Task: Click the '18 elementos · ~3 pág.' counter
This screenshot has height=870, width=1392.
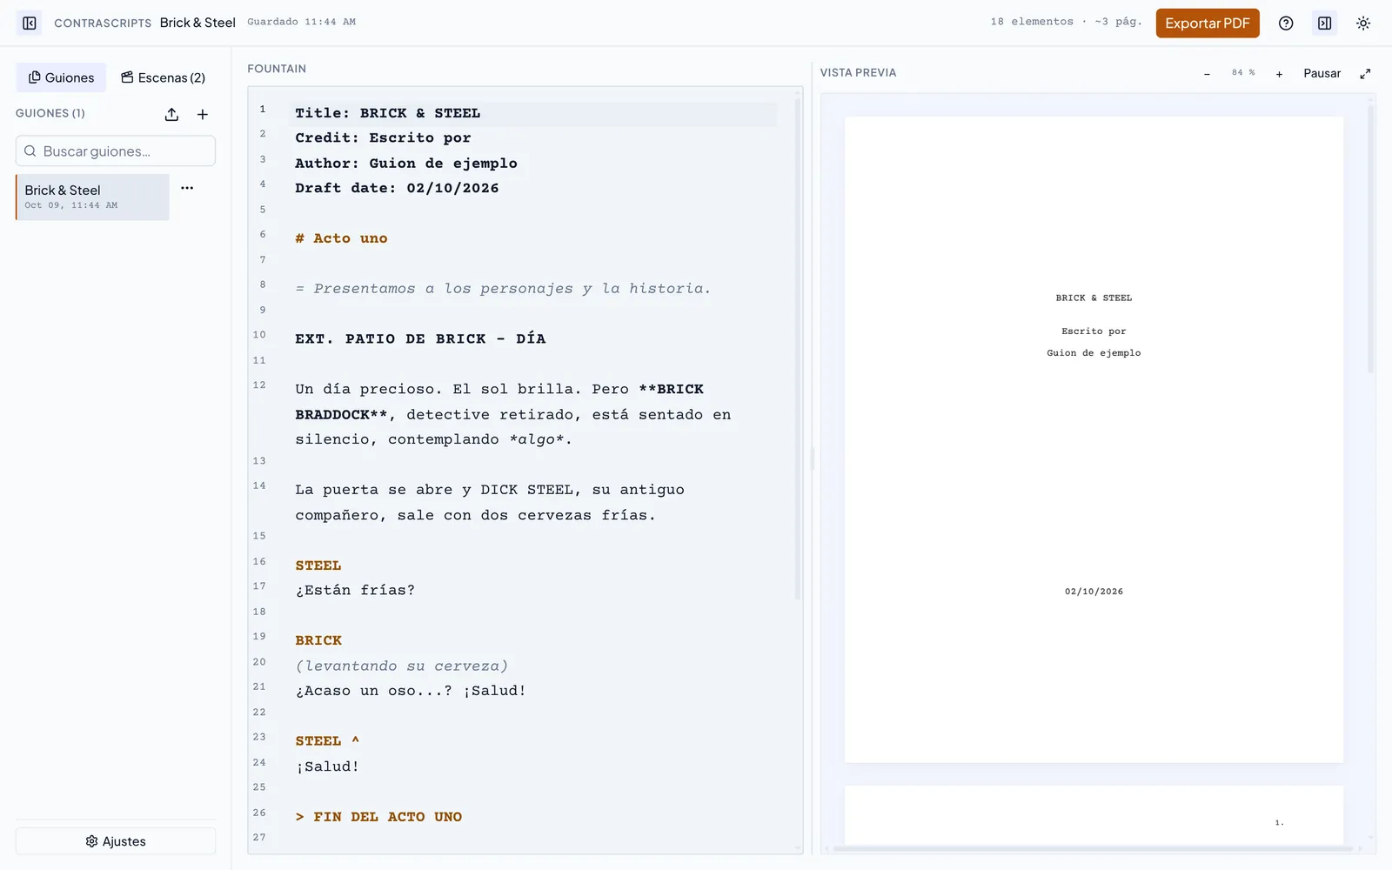Action: [1066, 22]
